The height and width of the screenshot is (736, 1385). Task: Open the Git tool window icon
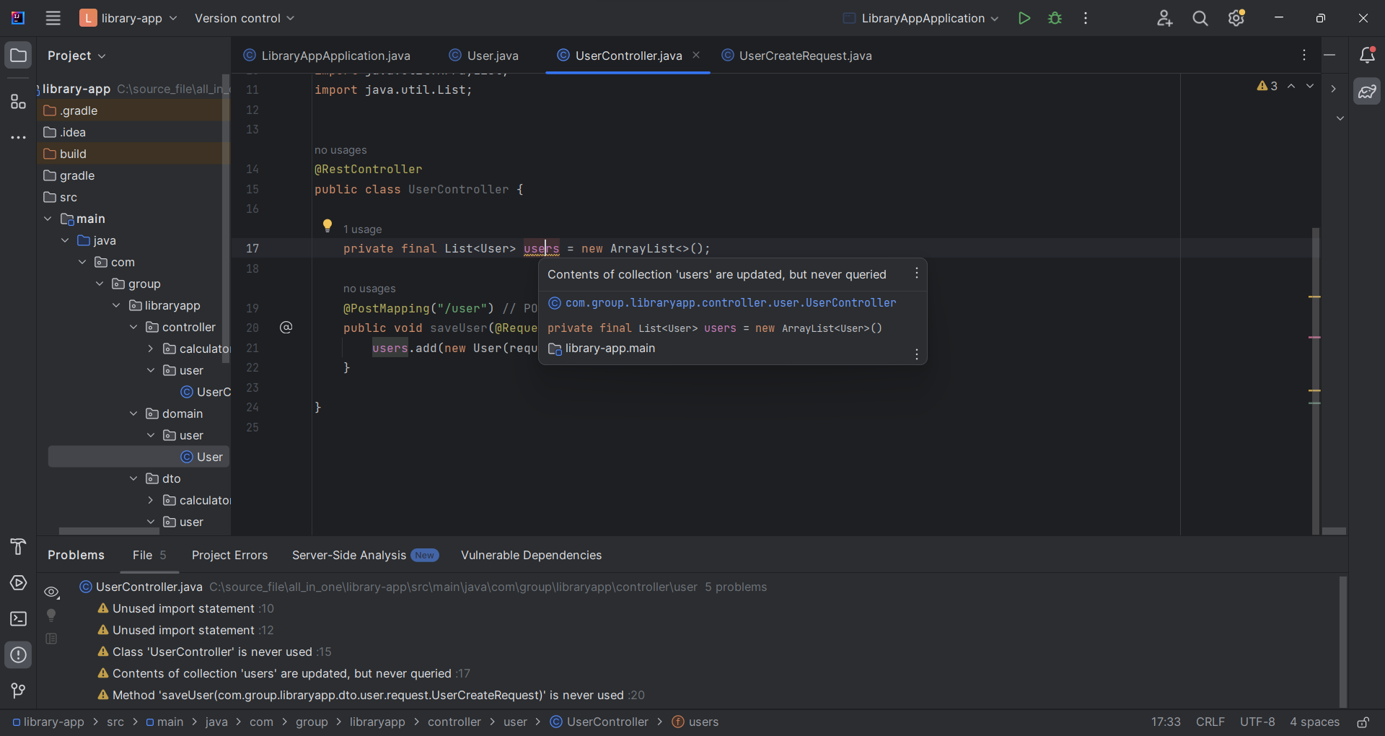tap(18, 691)
